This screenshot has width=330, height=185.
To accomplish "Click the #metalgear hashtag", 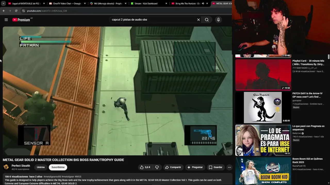I will 68,177.
